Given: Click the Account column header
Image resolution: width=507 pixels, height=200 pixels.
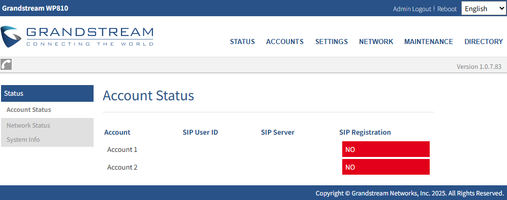Looking at the screenshot, I should pos(117,132).
